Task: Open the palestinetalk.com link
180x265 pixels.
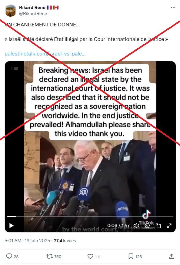Action: [45, 54]
